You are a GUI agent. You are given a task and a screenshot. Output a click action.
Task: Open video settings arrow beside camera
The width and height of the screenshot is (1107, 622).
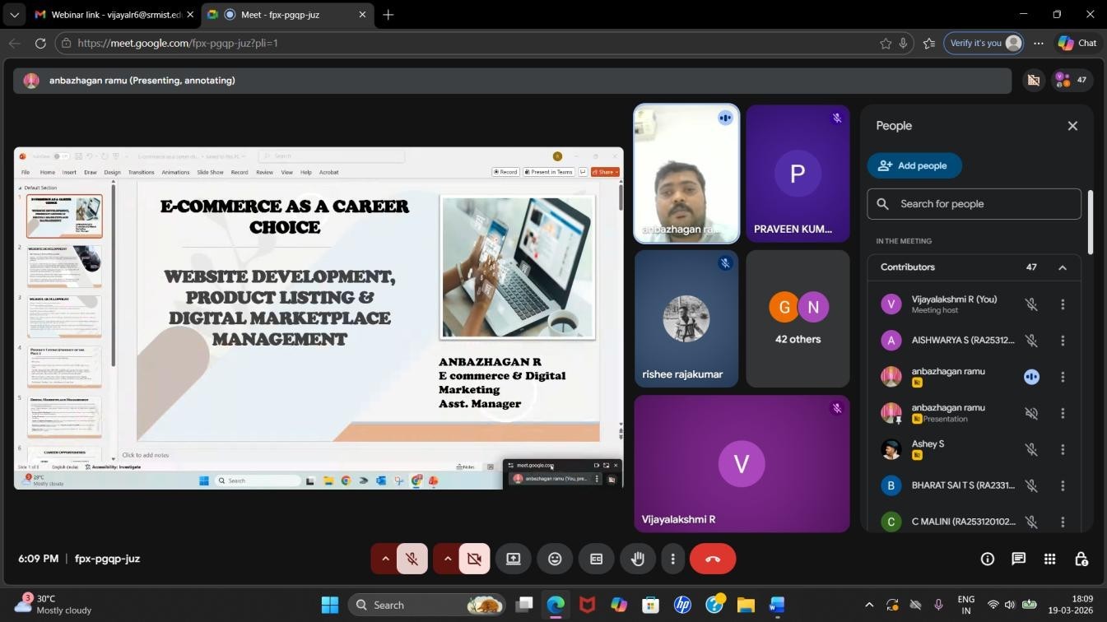pyautogui.click(x=447, y=559)
